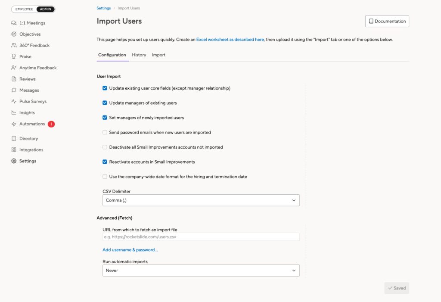
Task: Open Insights from sidebar
Action: [x=27, y=112]
